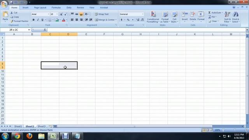Screen dimensions: 249x140
Task: Switch to the View tab
Action: (x=92, y=8)
